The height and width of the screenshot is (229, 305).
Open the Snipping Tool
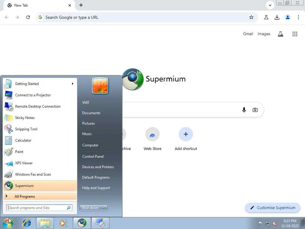40,129
